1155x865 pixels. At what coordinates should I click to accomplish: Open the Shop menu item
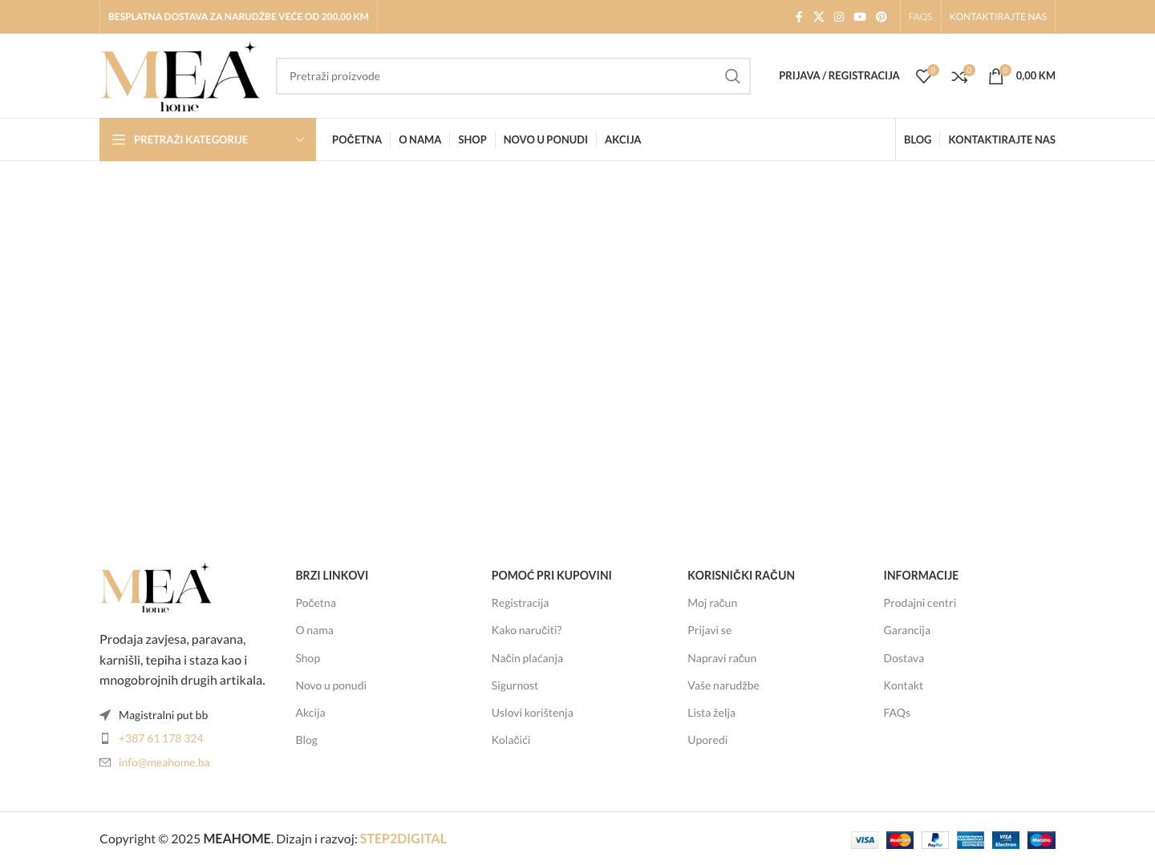(472, 139)
